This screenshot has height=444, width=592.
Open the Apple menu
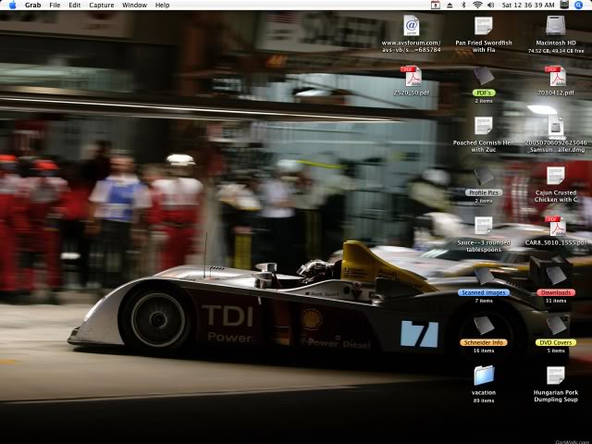[12, 5]
